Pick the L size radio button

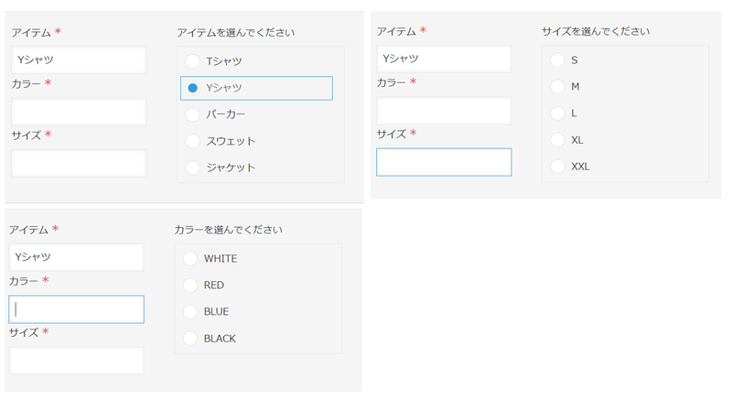pyautogui.click(x=557, y=113)
